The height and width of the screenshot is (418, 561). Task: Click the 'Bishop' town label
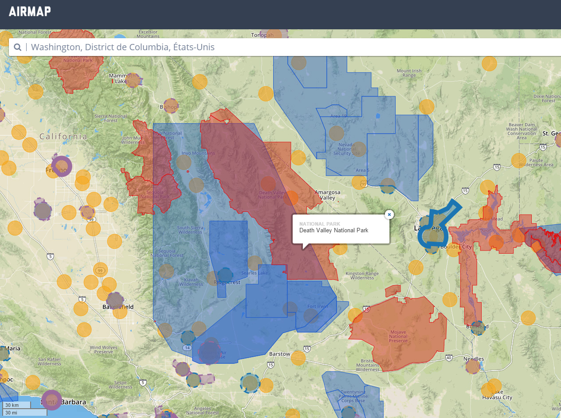[169, 107]
